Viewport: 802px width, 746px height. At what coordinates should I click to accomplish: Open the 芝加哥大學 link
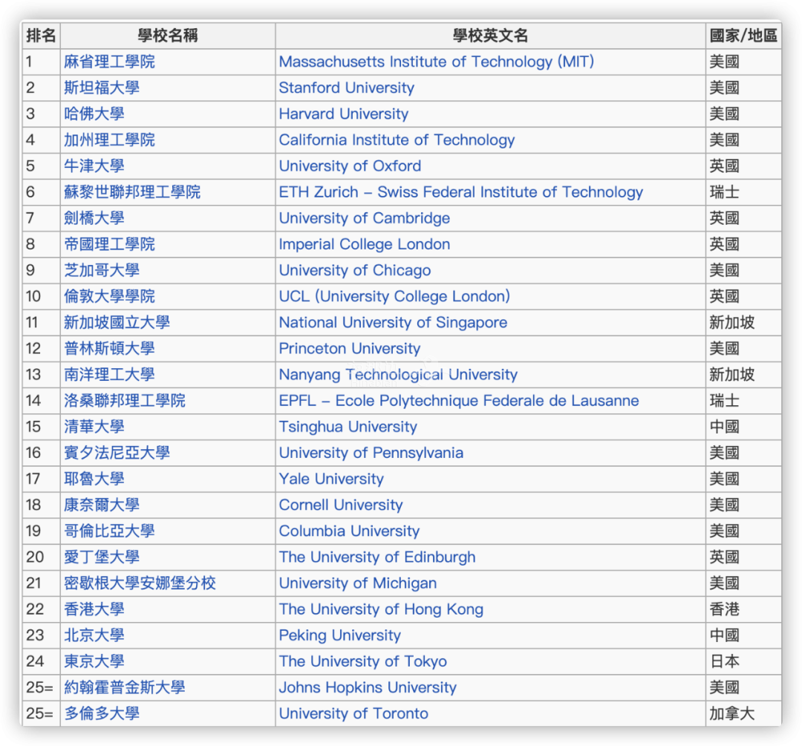tap(102, 270)
